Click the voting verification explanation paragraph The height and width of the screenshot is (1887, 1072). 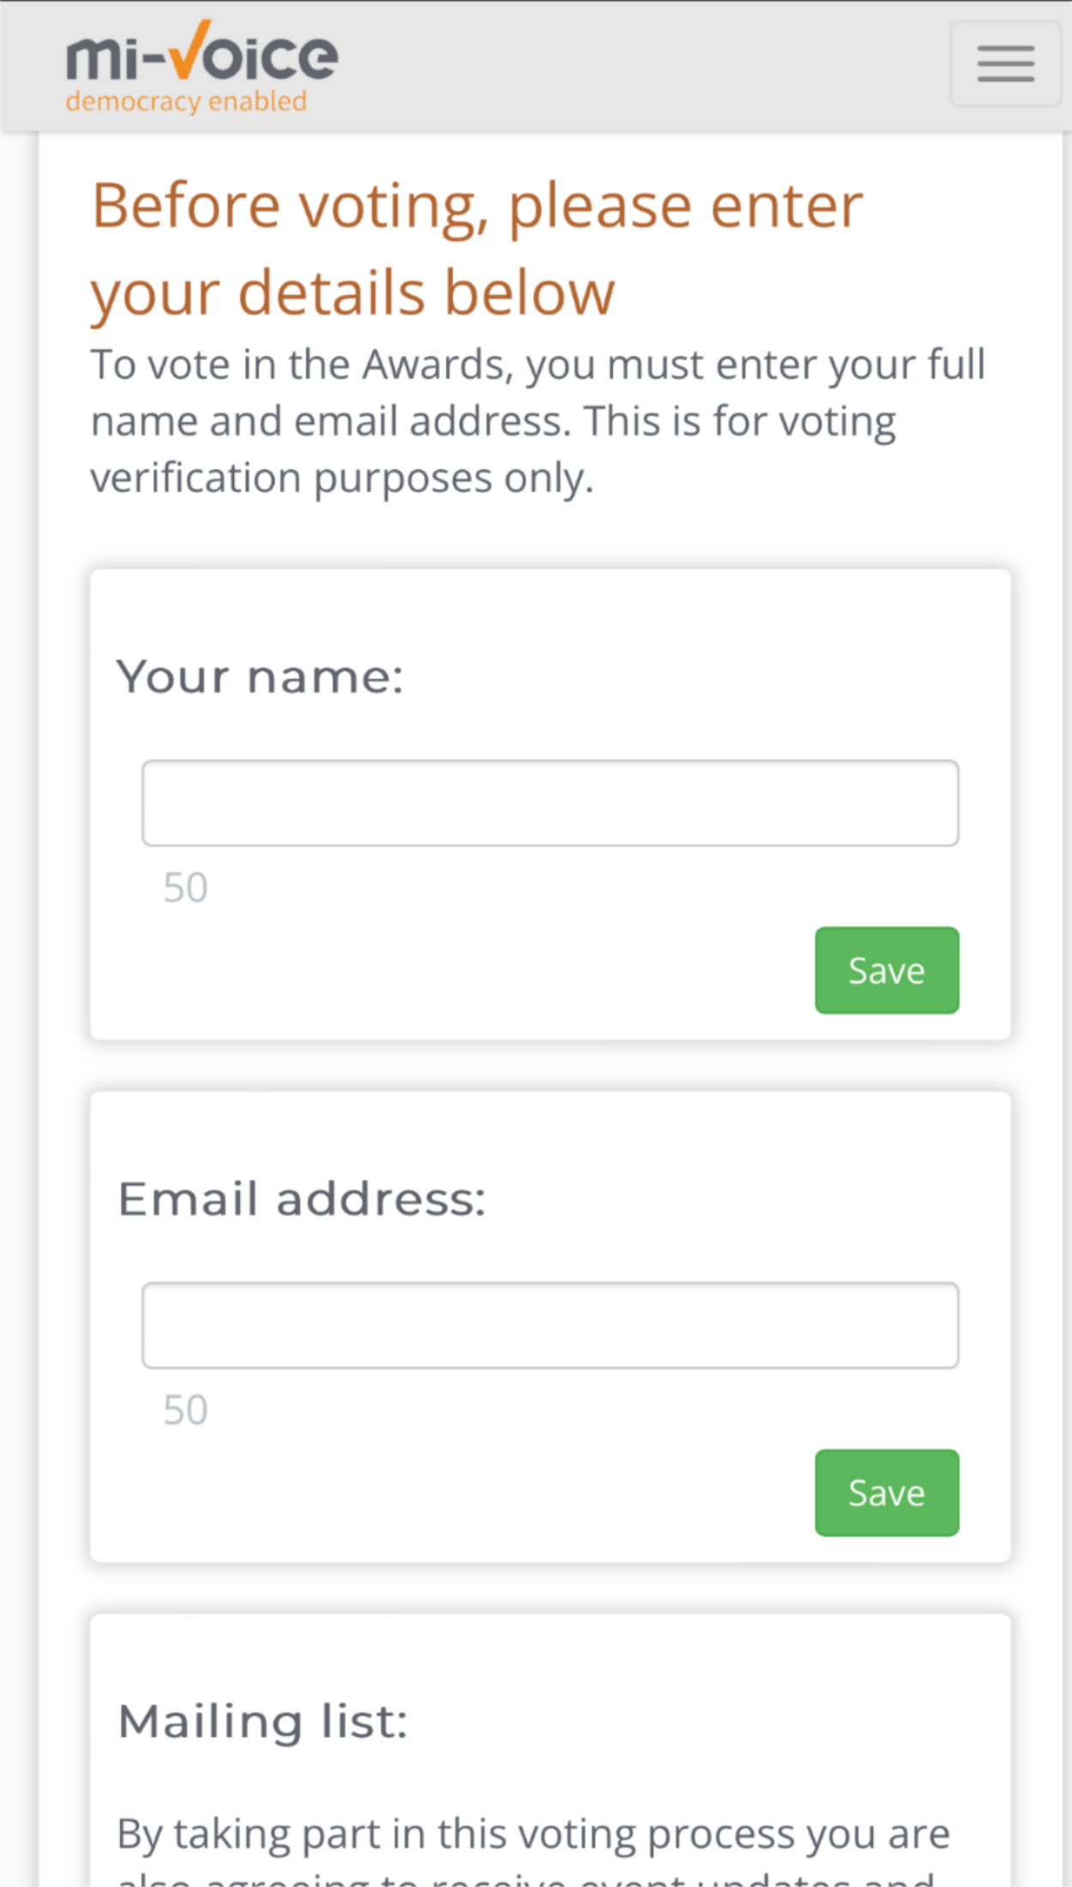tap(538, 421)
